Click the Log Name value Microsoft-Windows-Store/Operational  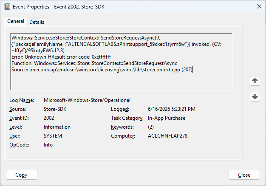[87, 100]
